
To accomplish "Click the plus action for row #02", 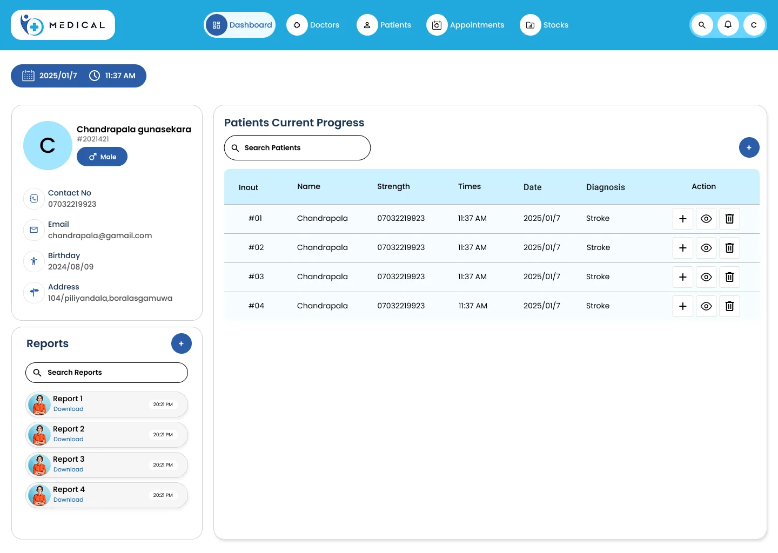I will click(x=683, y=248).
